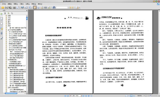The width and height of the screenshot is (160, 97).
Task: Click the binoculars Find icon
Action: [x=54, y=7]
